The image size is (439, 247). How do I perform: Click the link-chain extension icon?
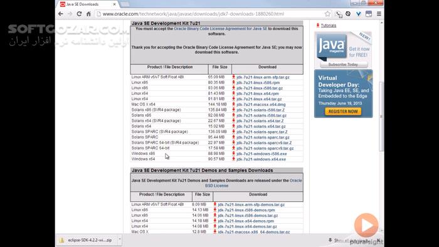[x=339, y=14]
